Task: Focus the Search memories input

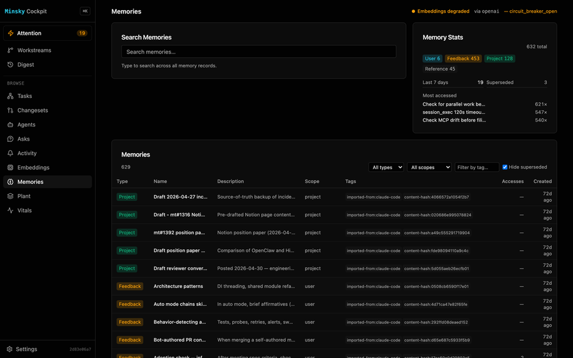Action: [258, 52]
